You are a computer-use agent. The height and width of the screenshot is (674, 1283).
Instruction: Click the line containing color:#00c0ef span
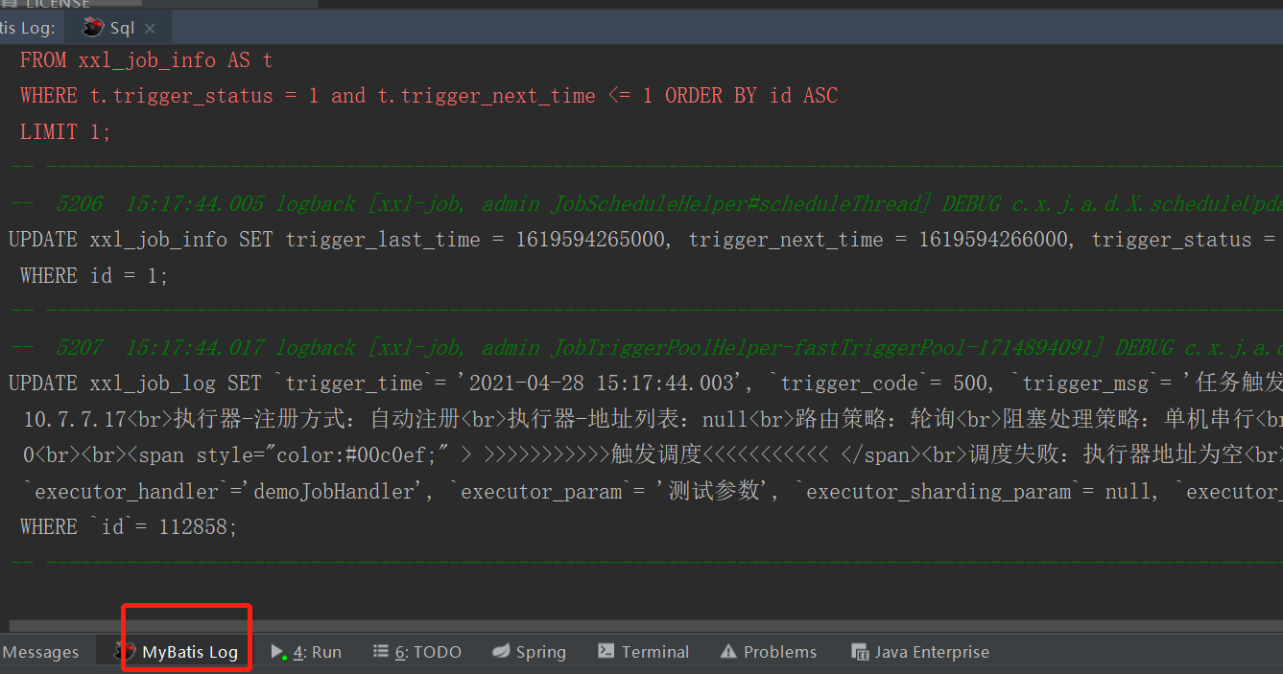pyautogui.click(x=653, y=454)
